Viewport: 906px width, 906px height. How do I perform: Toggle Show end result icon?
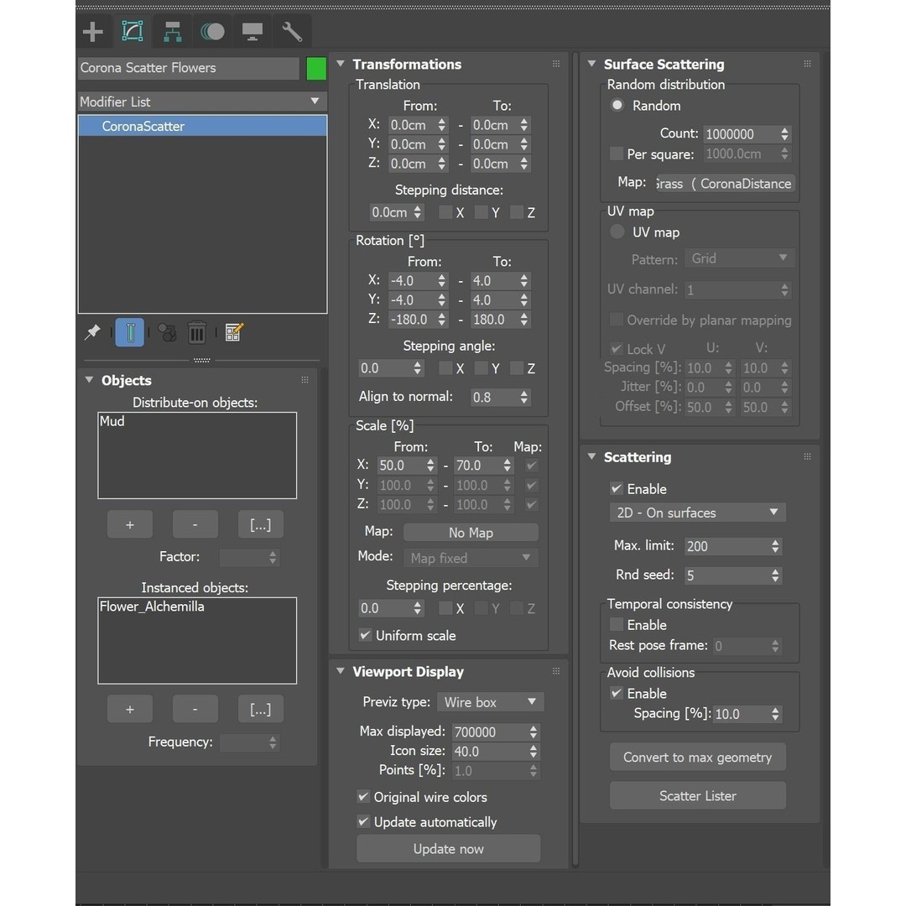130,332
